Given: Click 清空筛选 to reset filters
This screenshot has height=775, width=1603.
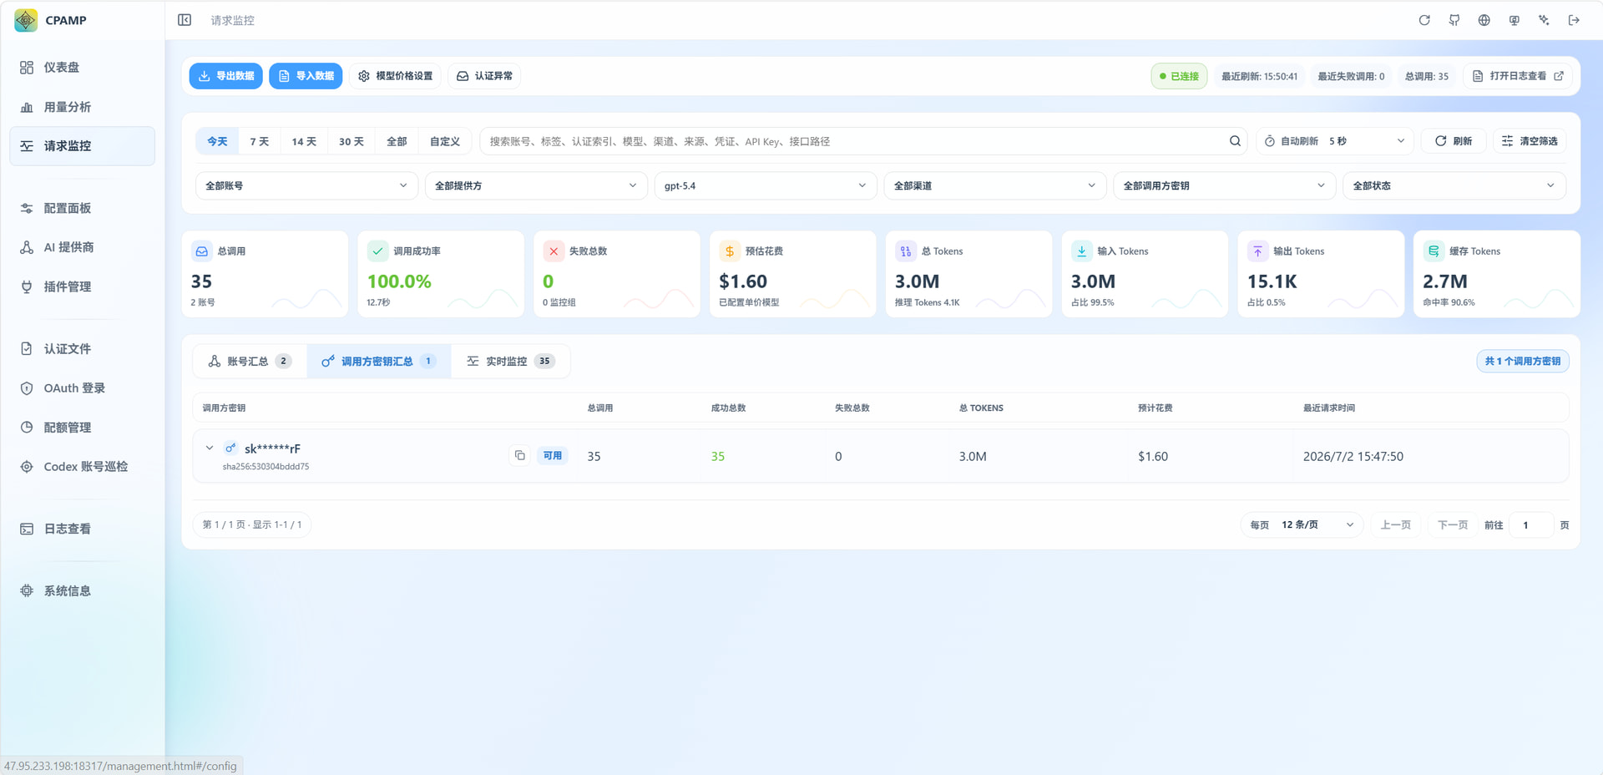Looking at the screenshot, I should click(x=1530, y=141).
